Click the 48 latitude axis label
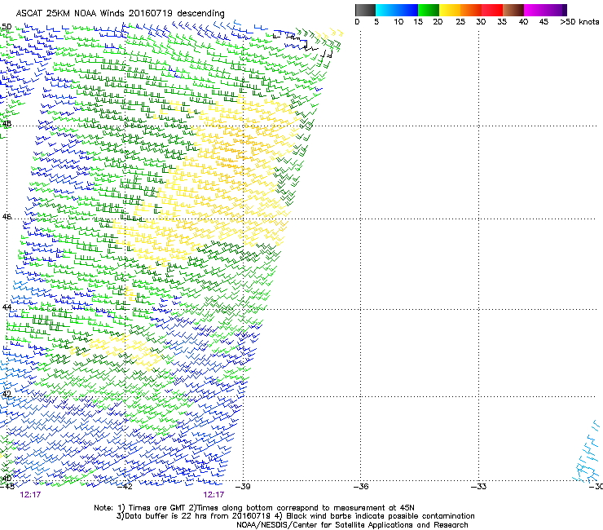 tap(7, 124)
